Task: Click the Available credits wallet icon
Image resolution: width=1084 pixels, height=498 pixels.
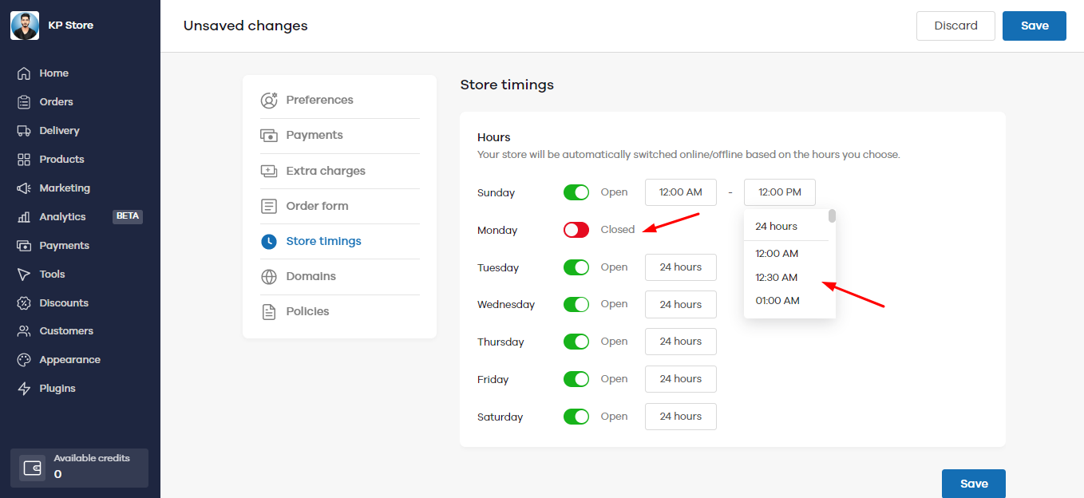Action: pyautogui.click(x=33, y=468)
